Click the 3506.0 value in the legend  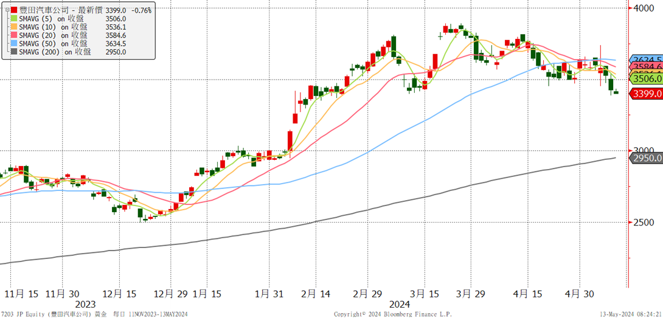point(116,19)
